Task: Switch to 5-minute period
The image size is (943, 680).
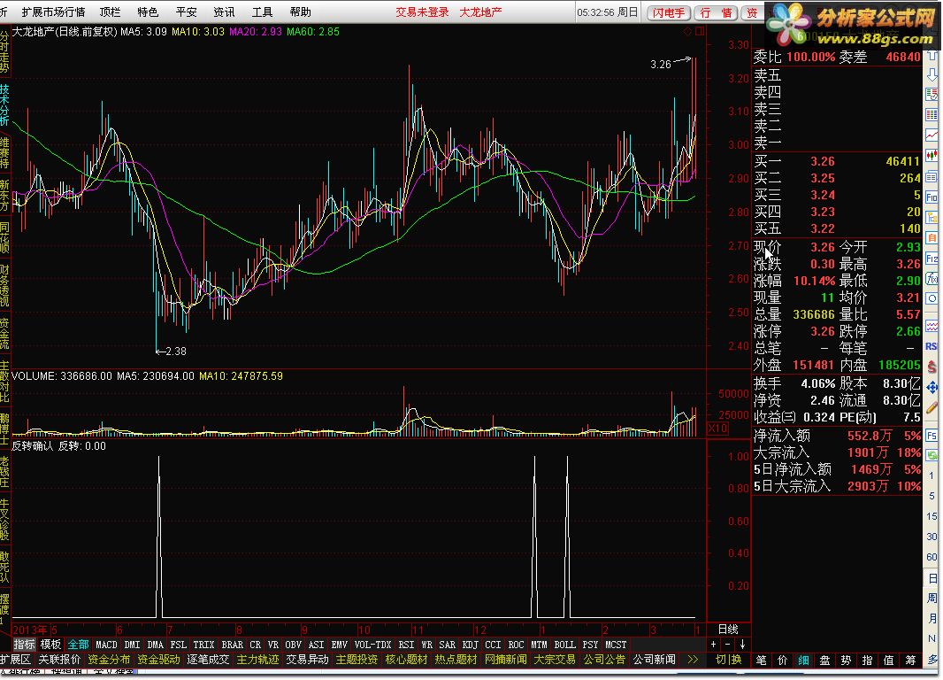Action: click(931, 496)
